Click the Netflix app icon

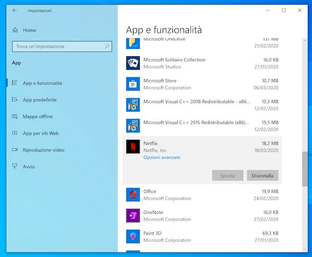tap(133, 147)
